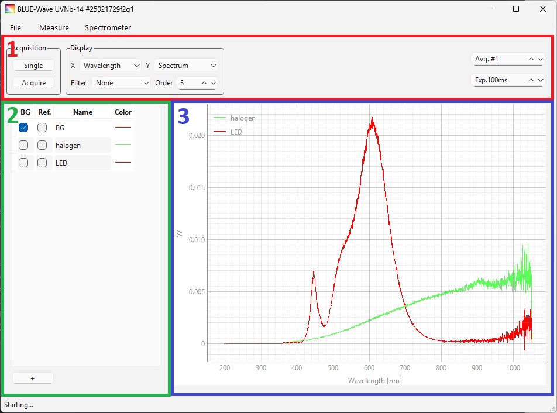Viewport: 557px width, 413px height.
Task: Decrease the Avg. count with down arrow
Action: pos(540,59)
